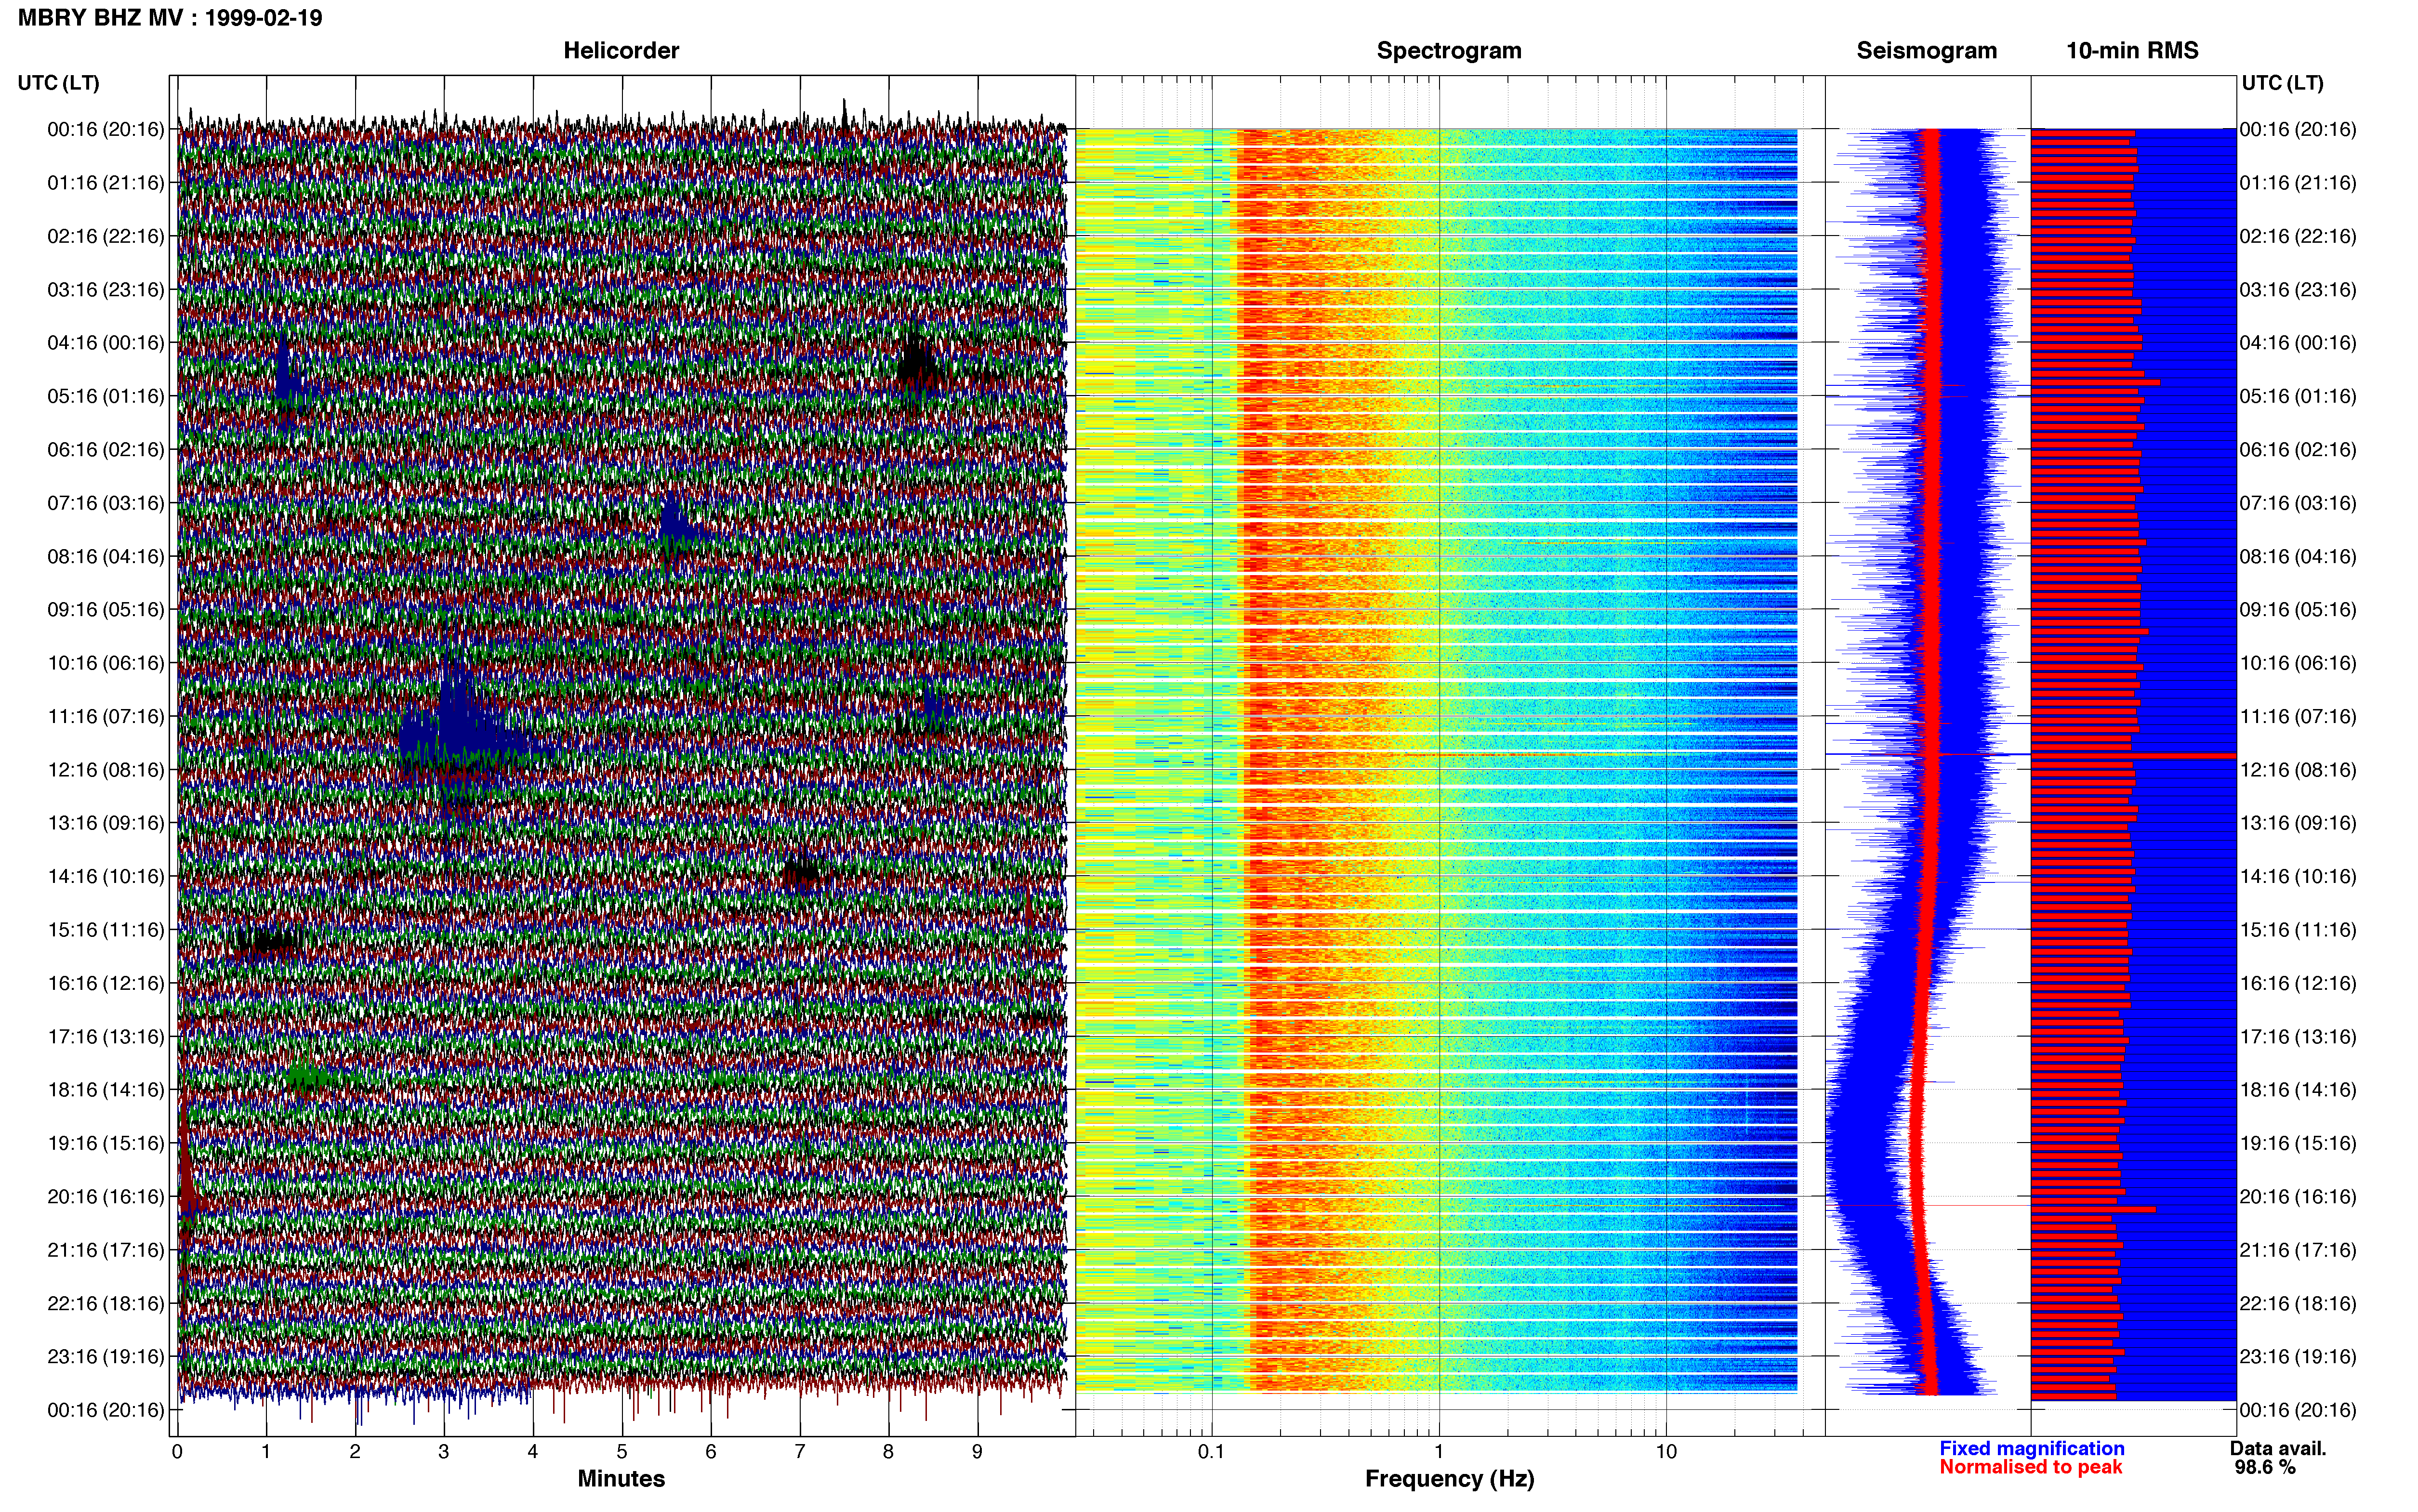This screenshot has height=1512, width=2418.
Task: Click the left '23:16 (19:16)' time label
Action: (x=105, y=1357)
